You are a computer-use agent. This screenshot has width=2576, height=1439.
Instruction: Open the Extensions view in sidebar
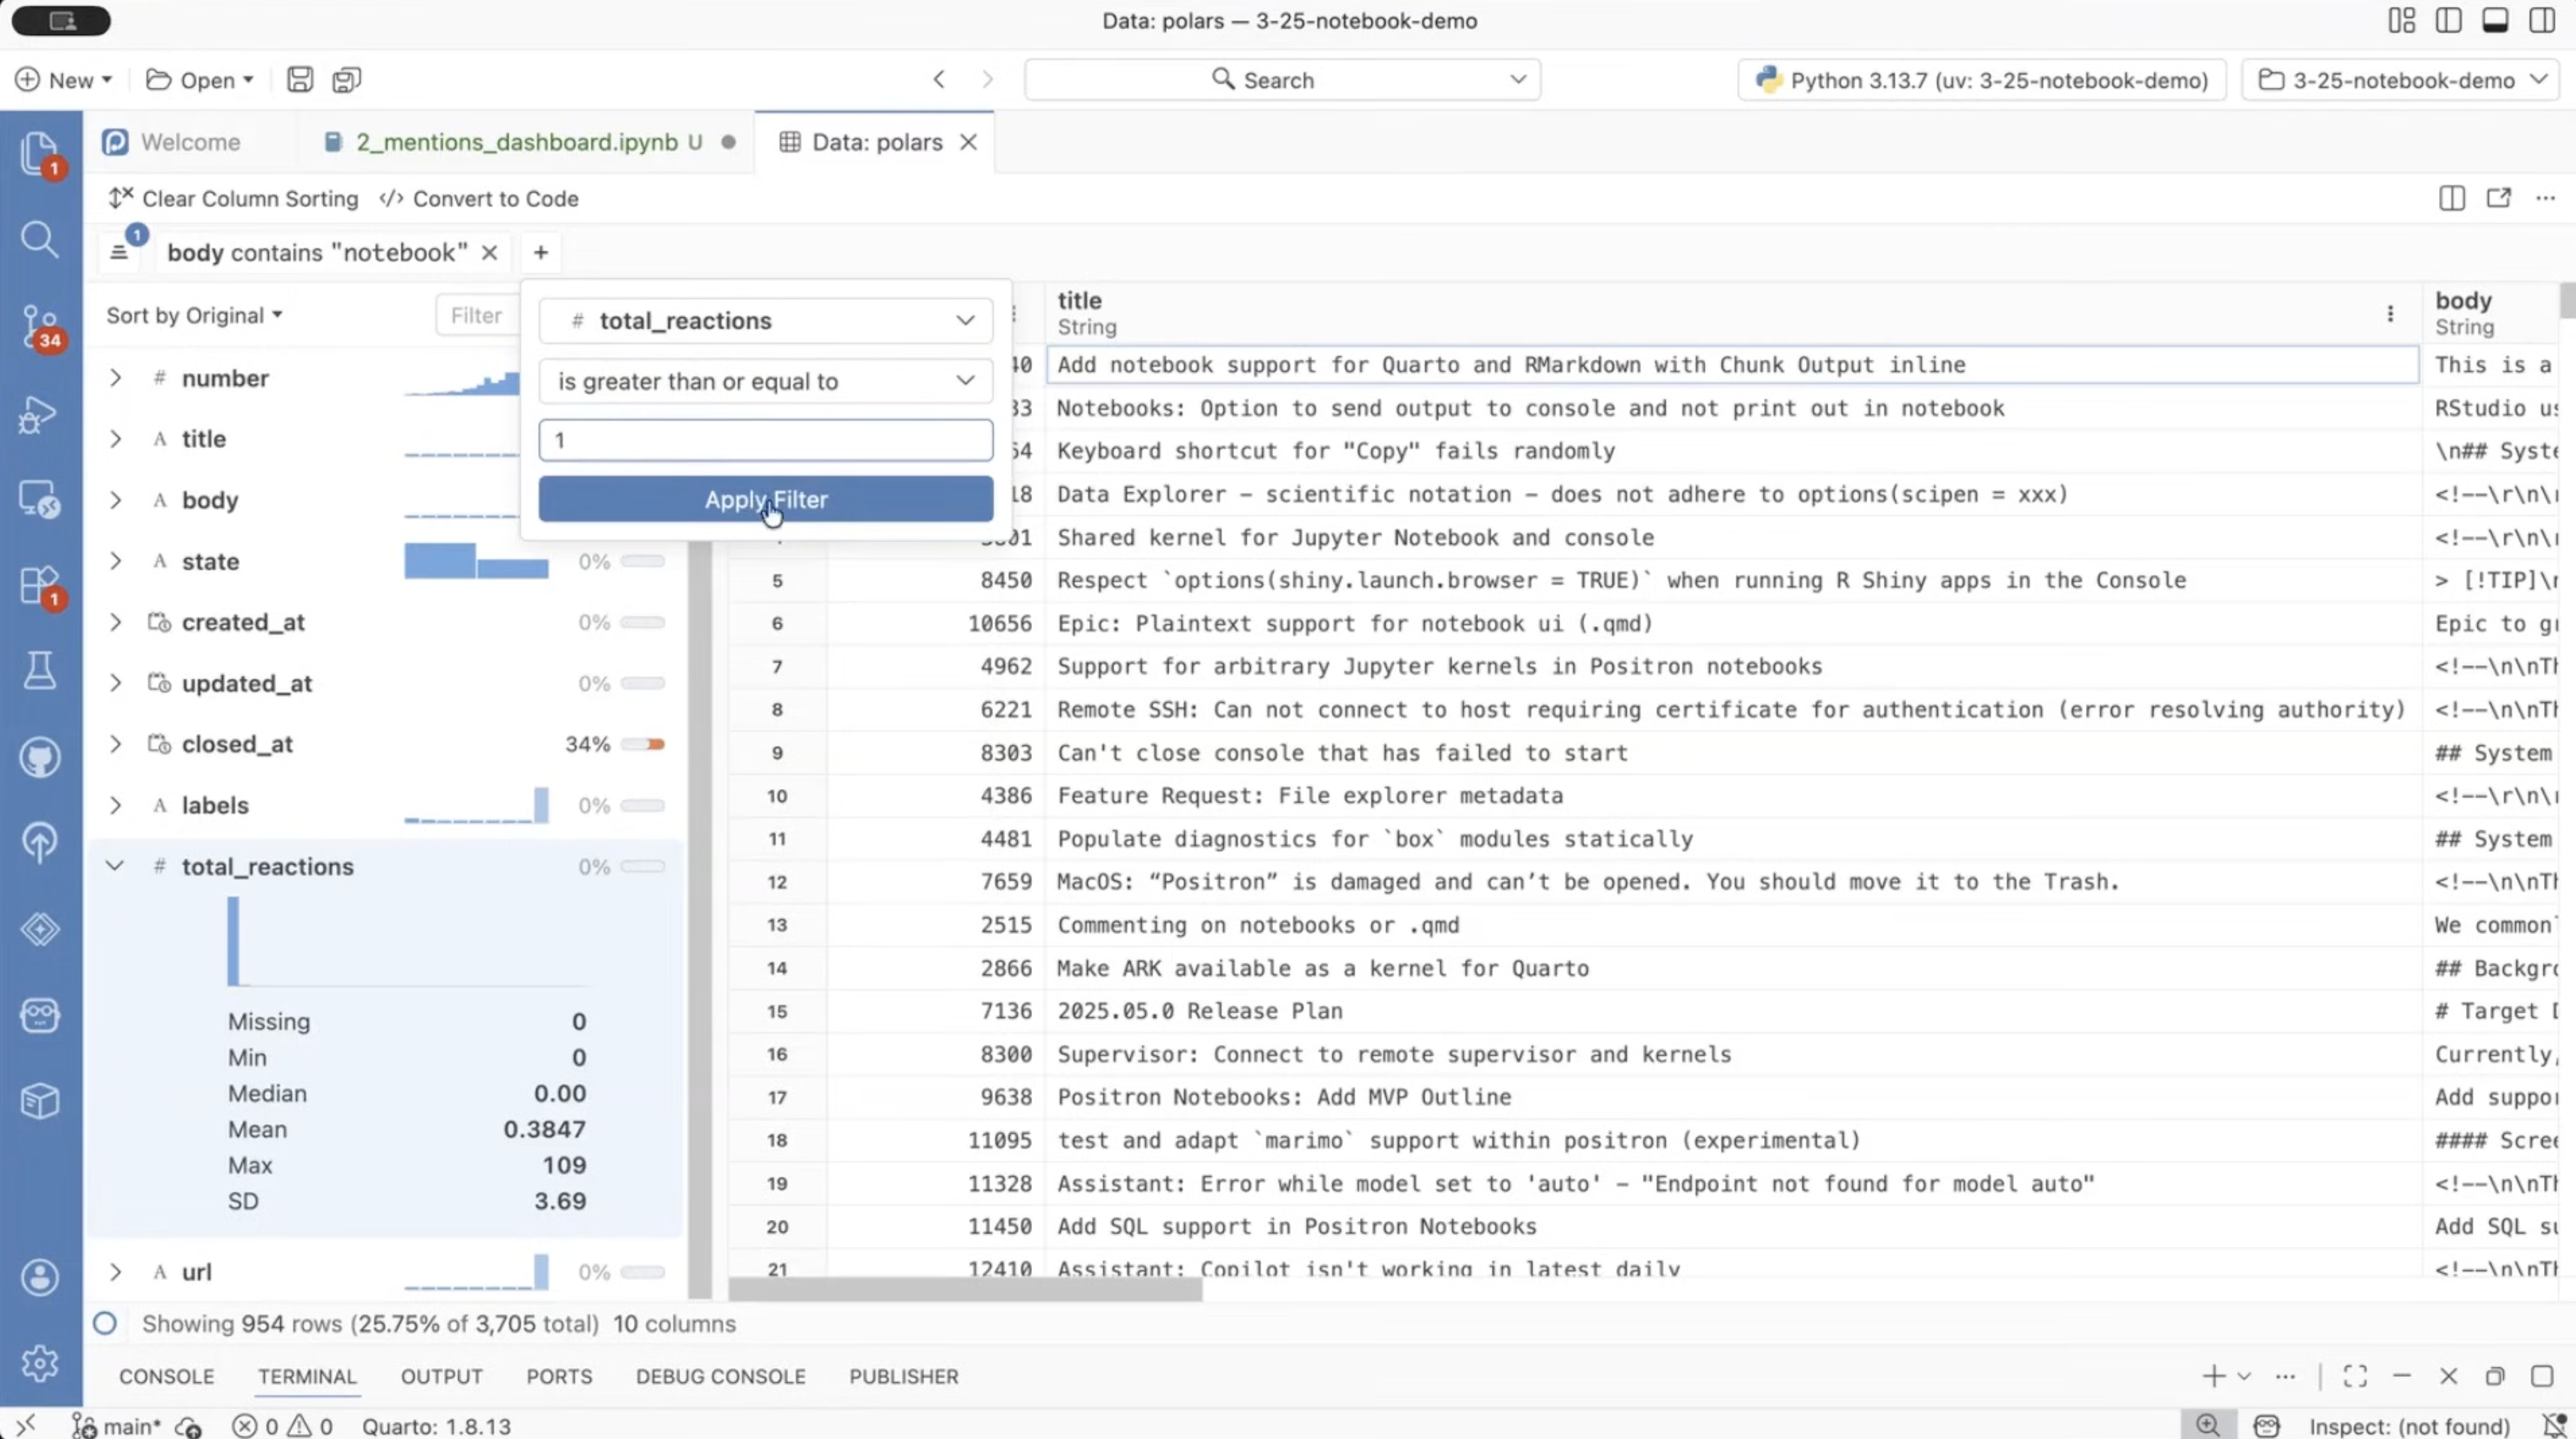(39, 585)
